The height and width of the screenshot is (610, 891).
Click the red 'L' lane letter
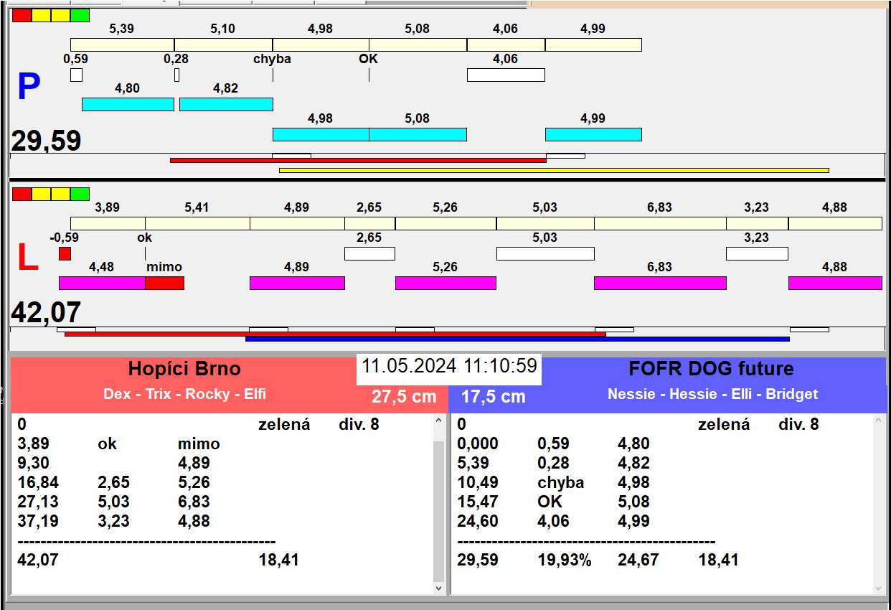(x=27, y=258)
